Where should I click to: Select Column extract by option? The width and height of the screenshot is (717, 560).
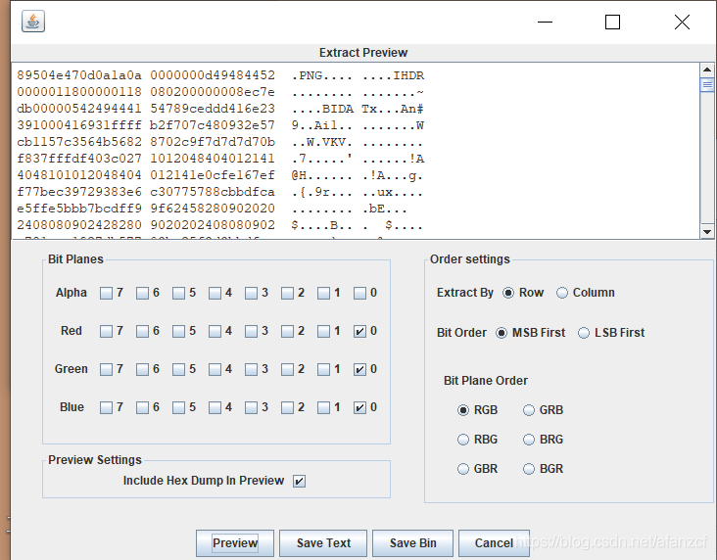[562, 293]
